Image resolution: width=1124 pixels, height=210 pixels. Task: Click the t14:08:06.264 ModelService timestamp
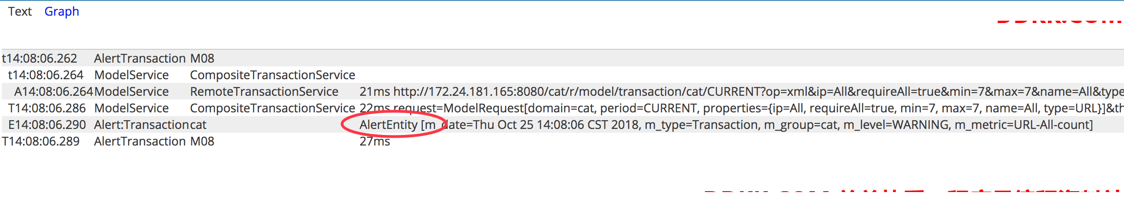coord(46,75)
